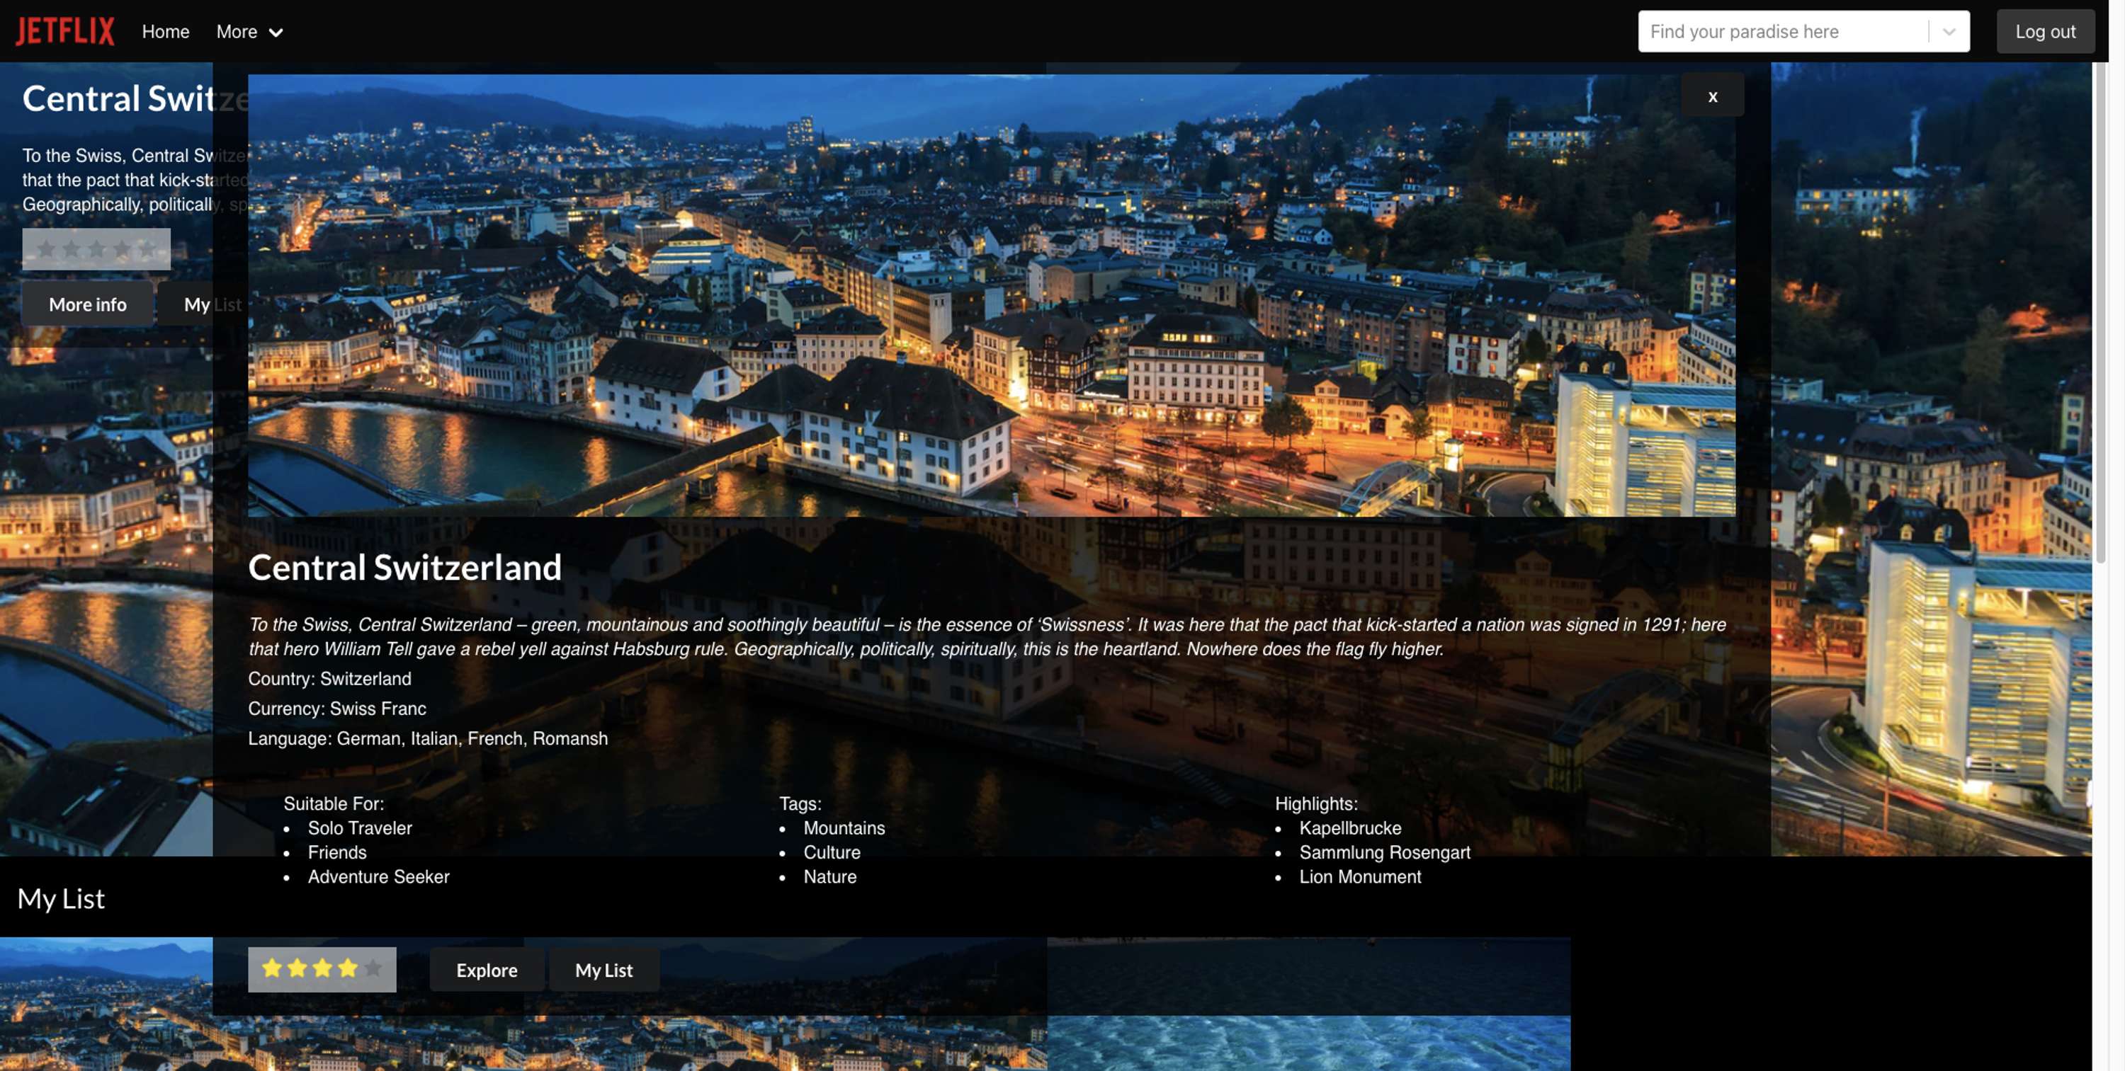
Task: Click the 'Lion Monument' highlight
Action: (x=1359, y=876)
